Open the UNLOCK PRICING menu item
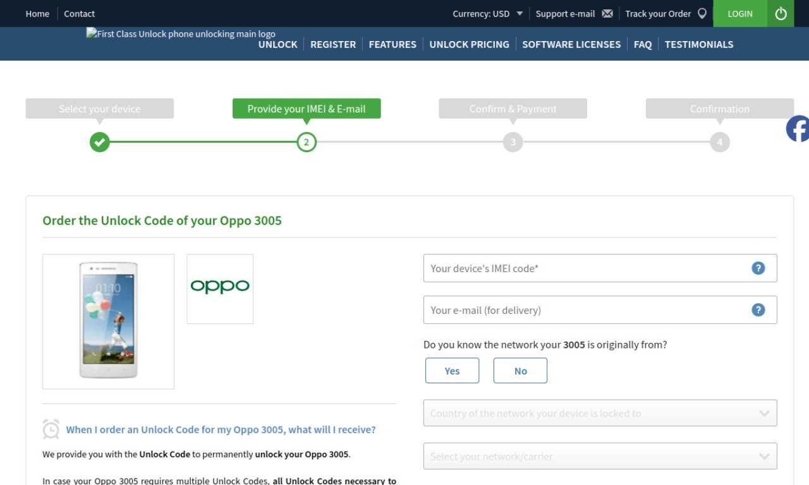This screenshot has height=485, width=809. (x=469, y=44)
